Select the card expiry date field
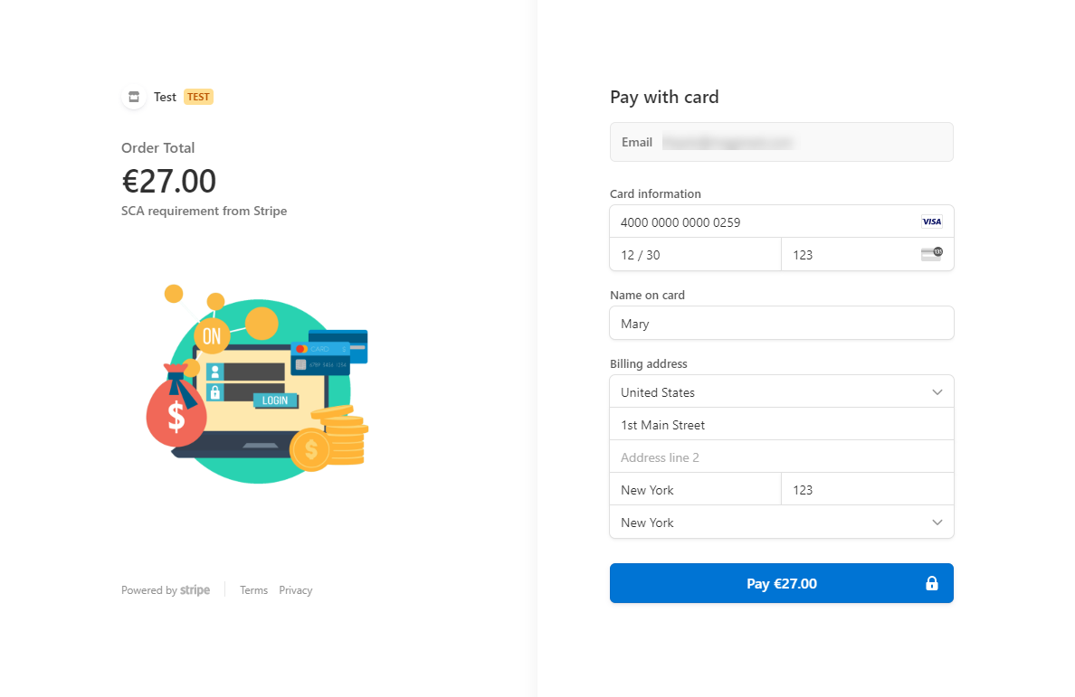Viewport: 1075px width, 697px height. (694, 255)
